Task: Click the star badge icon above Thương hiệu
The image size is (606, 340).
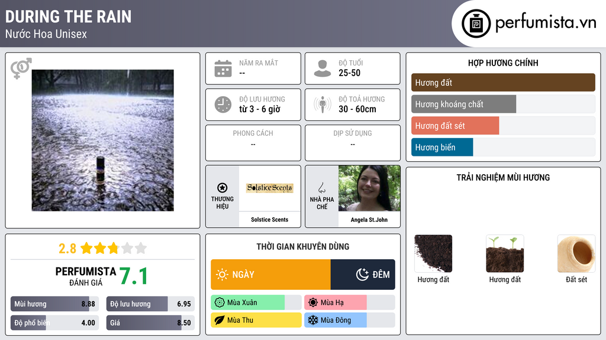Action: pos(223,188)
